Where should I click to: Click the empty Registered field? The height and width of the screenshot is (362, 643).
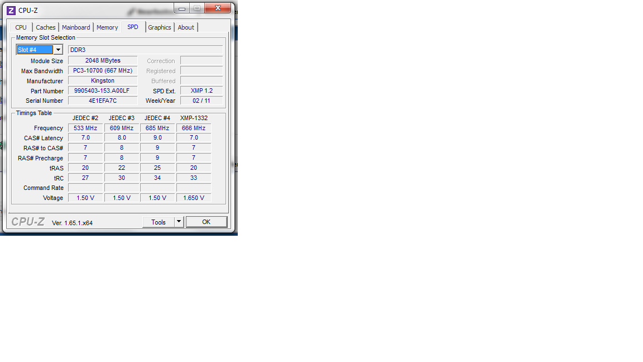201,70
